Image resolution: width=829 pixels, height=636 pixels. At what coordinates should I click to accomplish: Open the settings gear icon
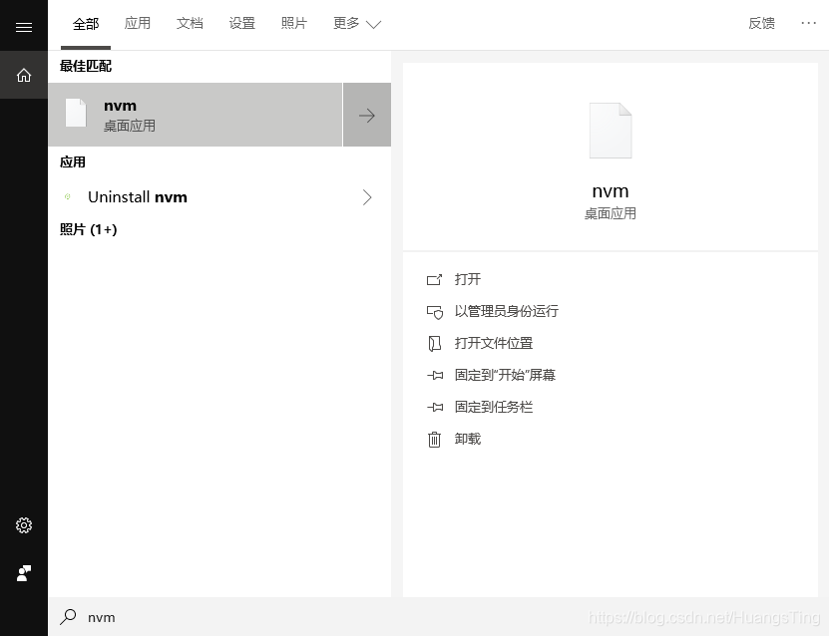(24, 525)
